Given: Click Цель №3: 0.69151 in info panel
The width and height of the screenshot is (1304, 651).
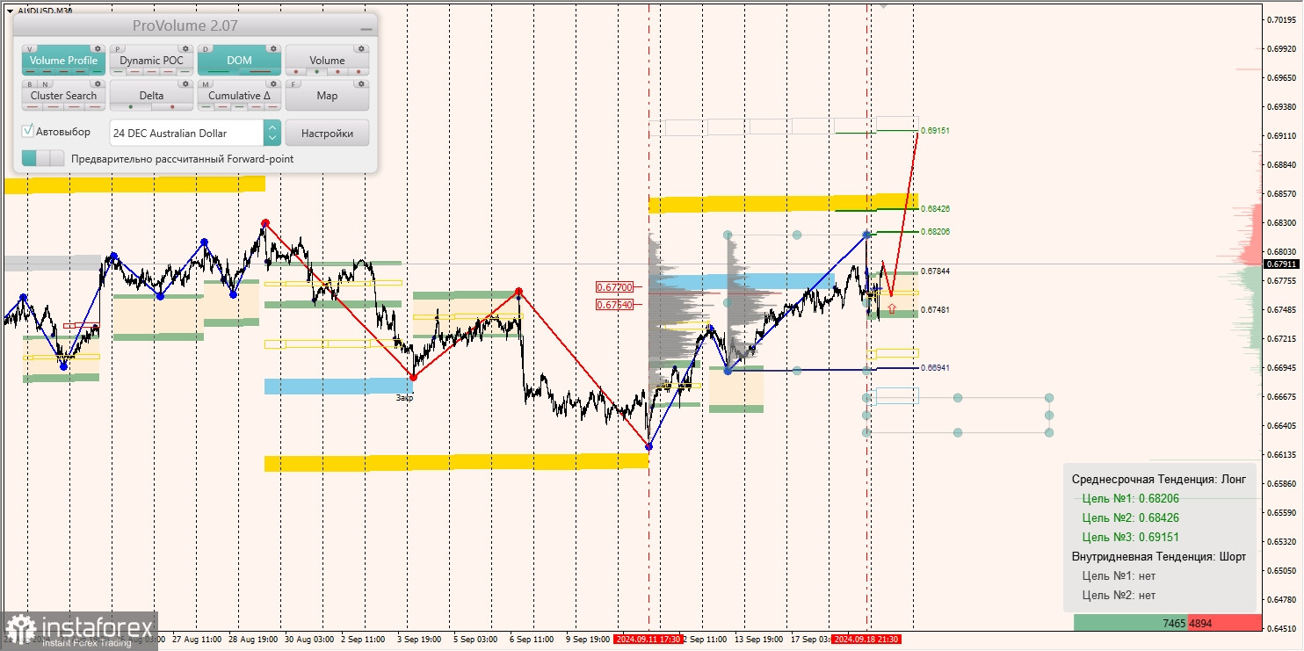Looking at the screenshot, I should point(1130,537).
